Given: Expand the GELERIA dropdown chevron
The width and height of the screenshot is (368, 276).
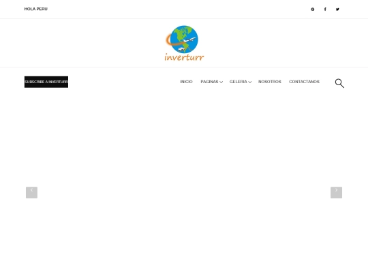Looking at the screenshot, I should (249, 82).
